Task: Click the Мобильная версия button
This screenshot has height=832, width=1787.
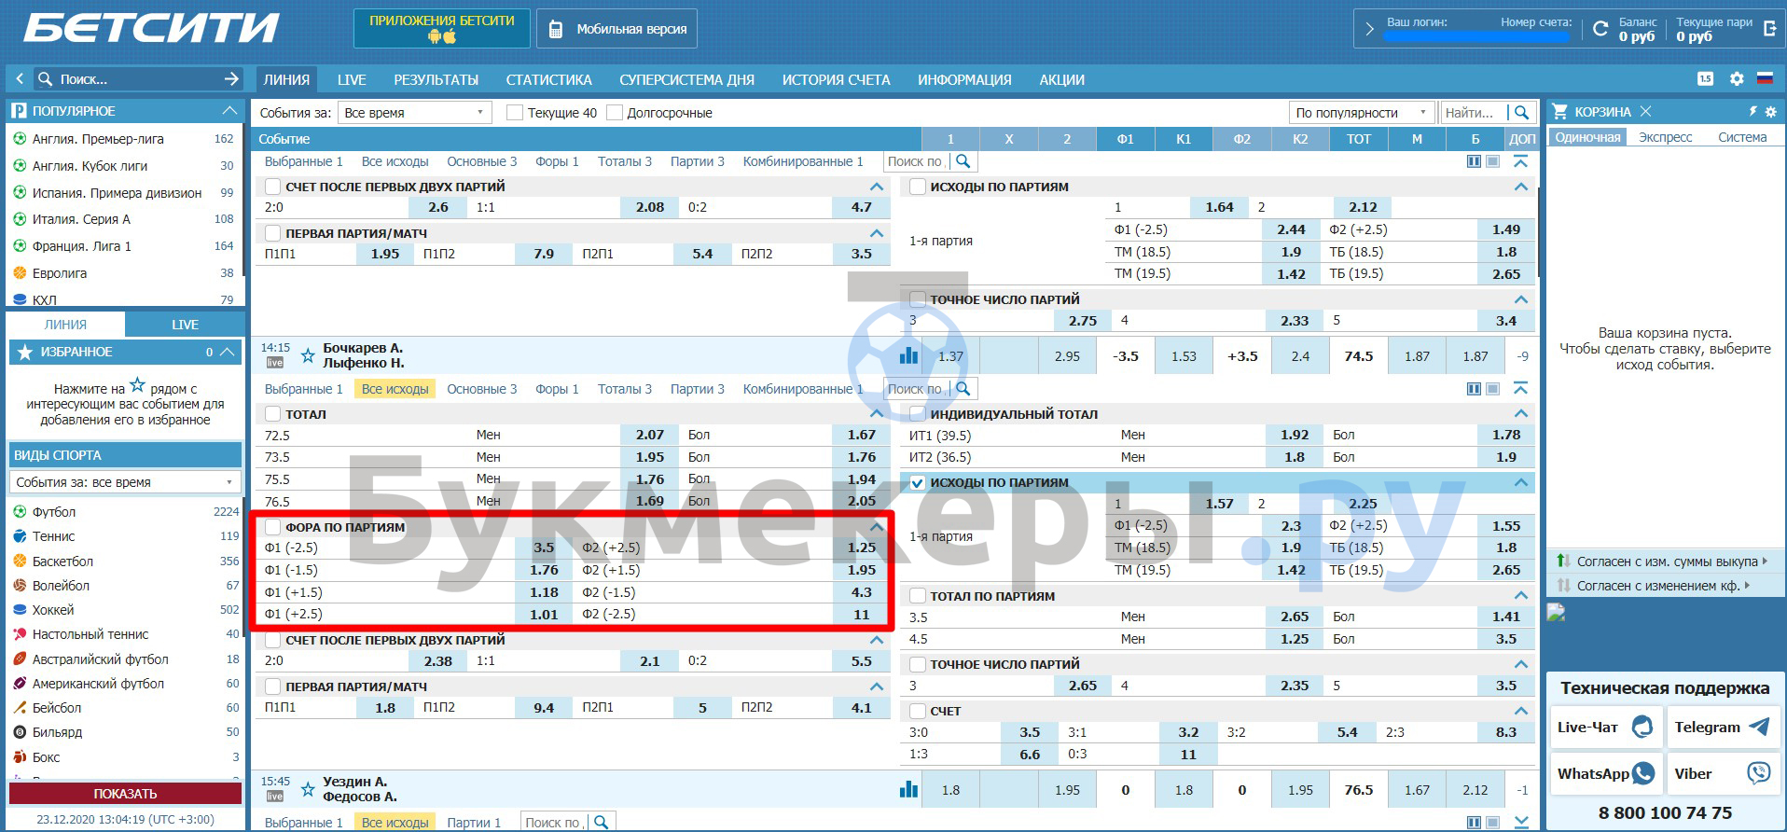Action: click(x=616, y=29)
